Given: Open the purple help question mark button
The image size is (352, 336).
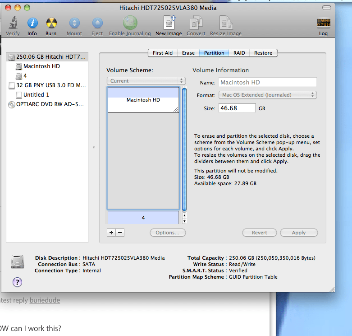Looking at the screenshot, I should point(17,282).
